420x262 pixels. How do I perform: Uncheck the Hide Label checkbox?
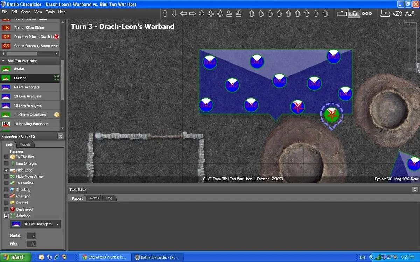[x=6, y=170]
